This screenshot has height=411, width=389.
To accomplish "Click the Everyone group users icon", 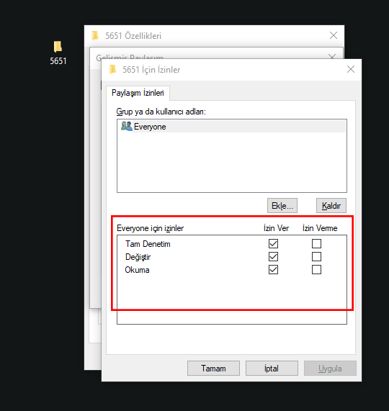I will 127,126.
